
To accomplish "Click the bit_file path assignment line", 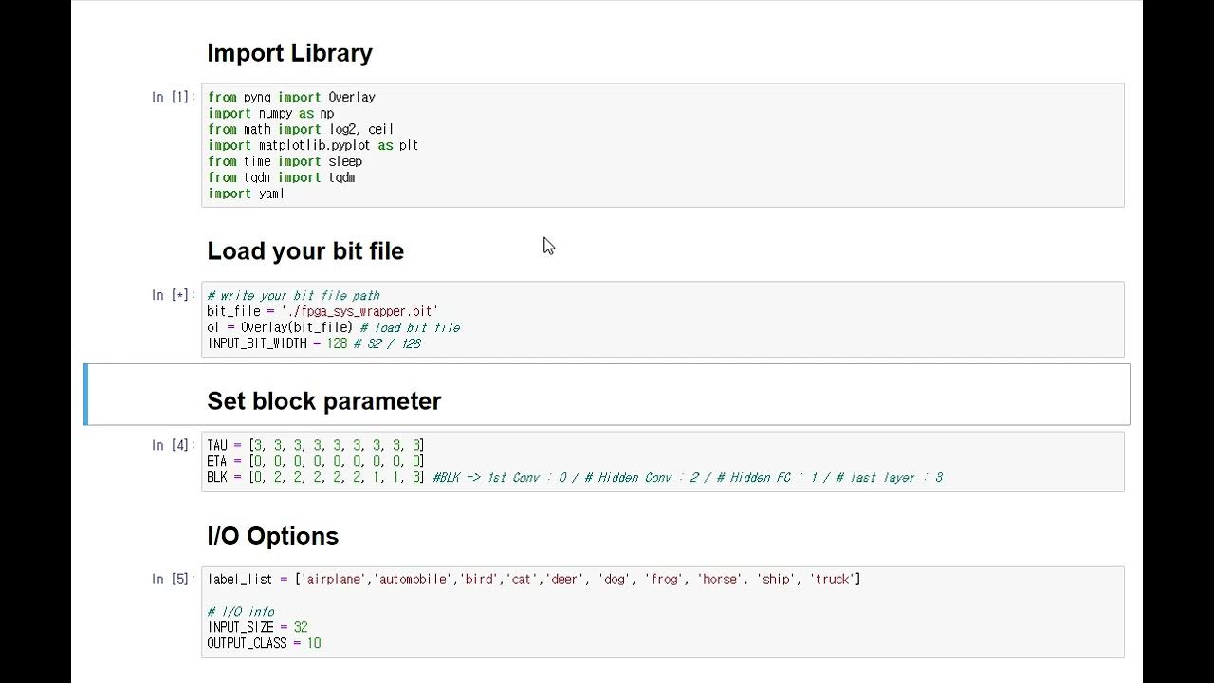I will [322, 311].
